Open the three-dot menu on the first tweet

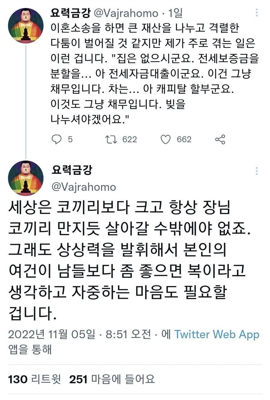(256, 12)
